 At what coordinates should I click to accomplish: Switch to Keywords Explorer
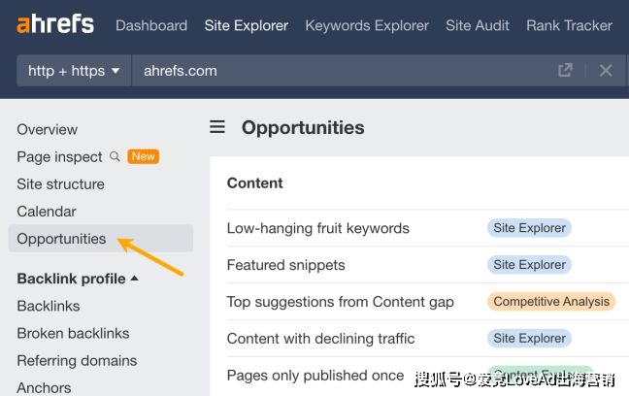click(367, 25)
